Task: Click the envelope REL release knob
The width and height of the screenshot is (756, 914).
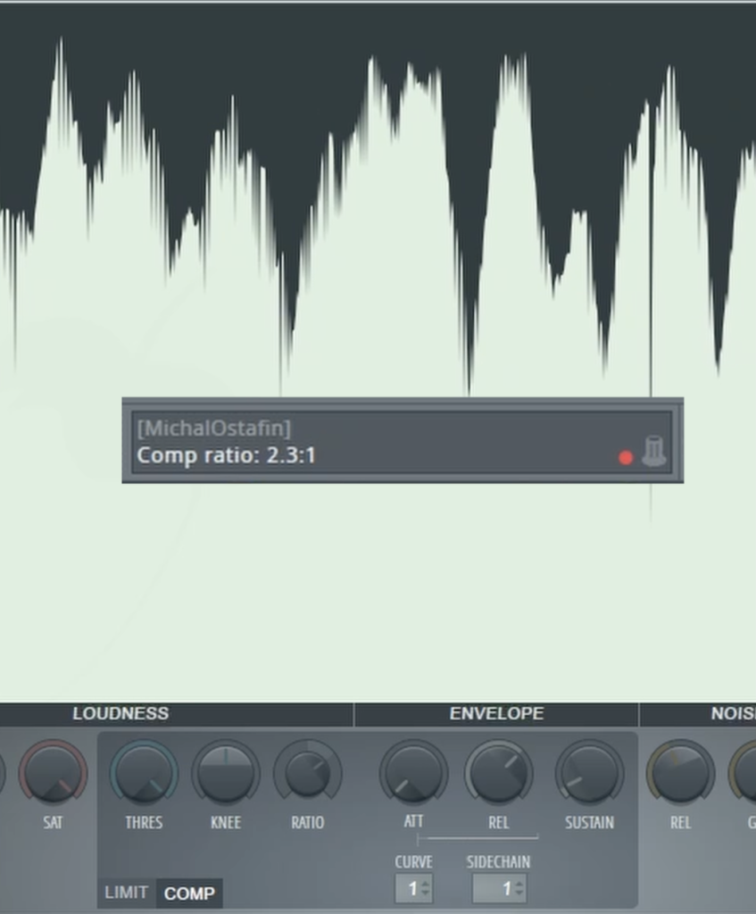Action: coord(499,773)
